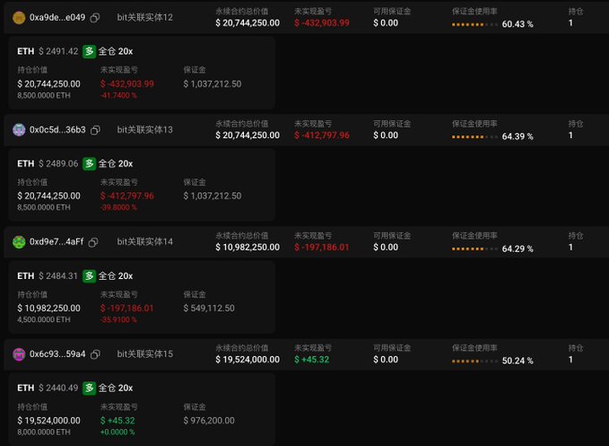Select ETH entry price $ 2484.31
The image size is (609, 446).
[x=58, y=275]
